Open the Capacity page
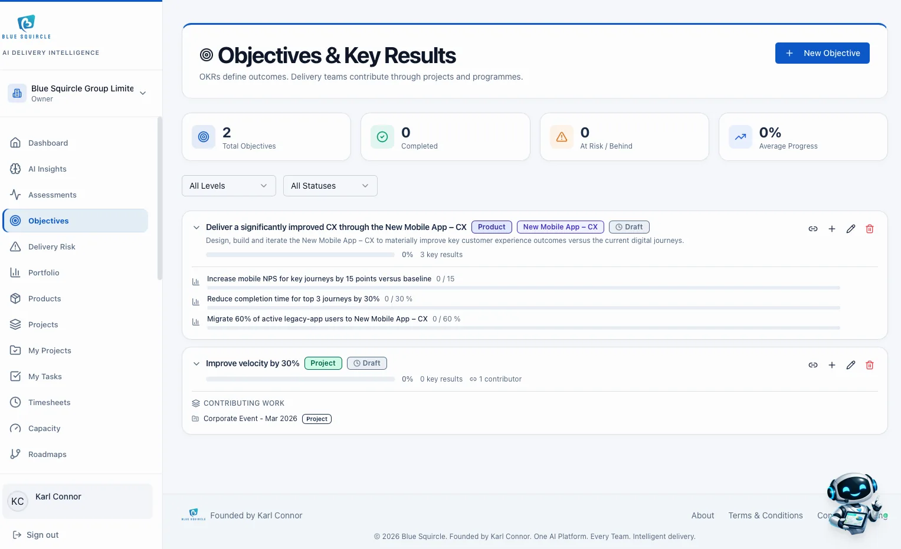The width and height of the screenshot is (901, 549). (76, 428)
